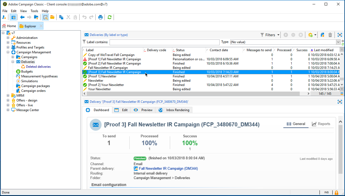Collapse the v7 root tree node
Viewport: 345px width, 196px height.
(3, 33)
